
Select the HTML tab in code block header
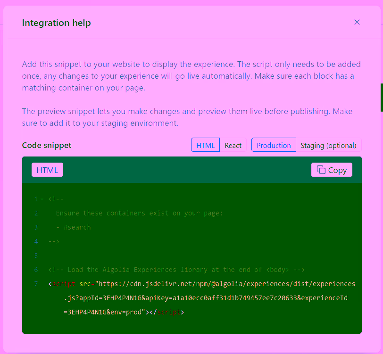pos(47,170)
